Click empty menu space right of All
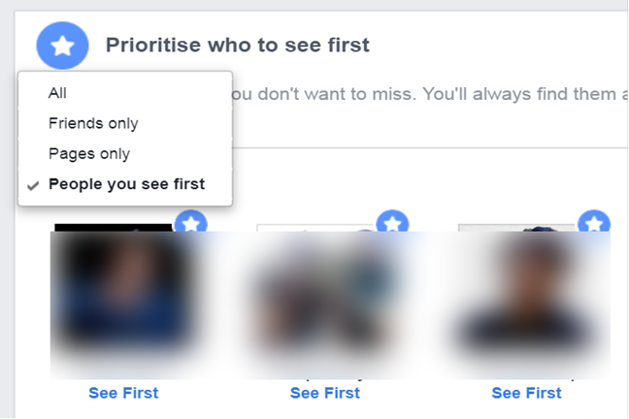629x419 pixels. (x=155, y=93)
